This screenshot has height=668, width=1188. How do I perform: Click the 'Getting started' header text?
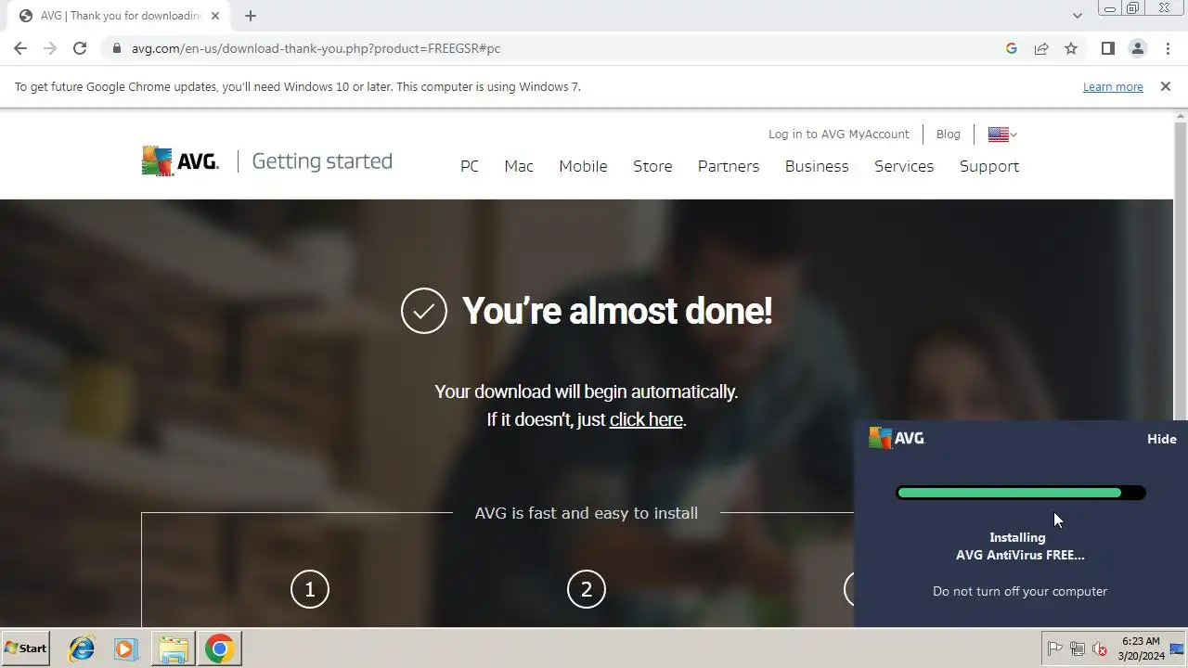322,161
